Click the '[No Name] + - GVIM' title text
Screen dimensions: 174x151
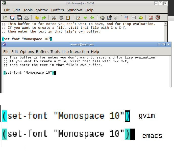coord(80,3)
